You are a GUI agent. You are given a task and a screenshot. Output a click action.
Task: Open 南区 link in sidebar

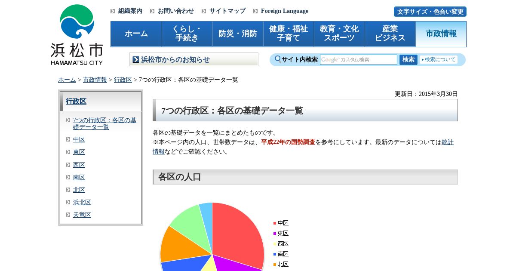pos(79,177)
